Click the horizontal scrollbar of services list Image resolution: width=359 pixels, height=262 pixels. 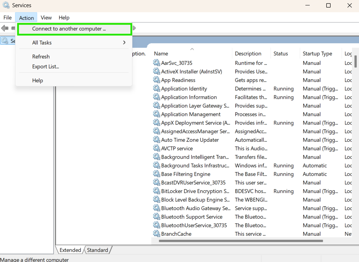[x=241, y=241]
